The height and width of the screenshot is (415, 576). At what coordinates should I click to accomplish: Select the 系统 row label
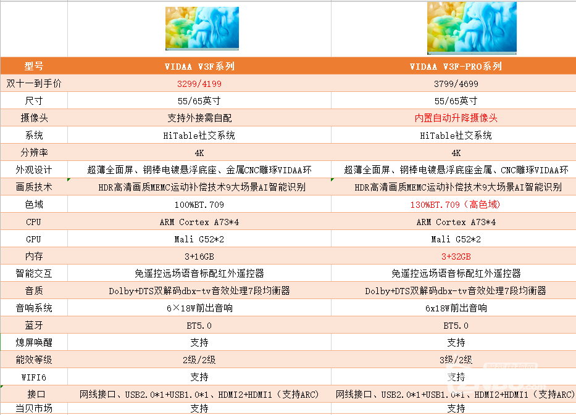click(x=34, y=135)
